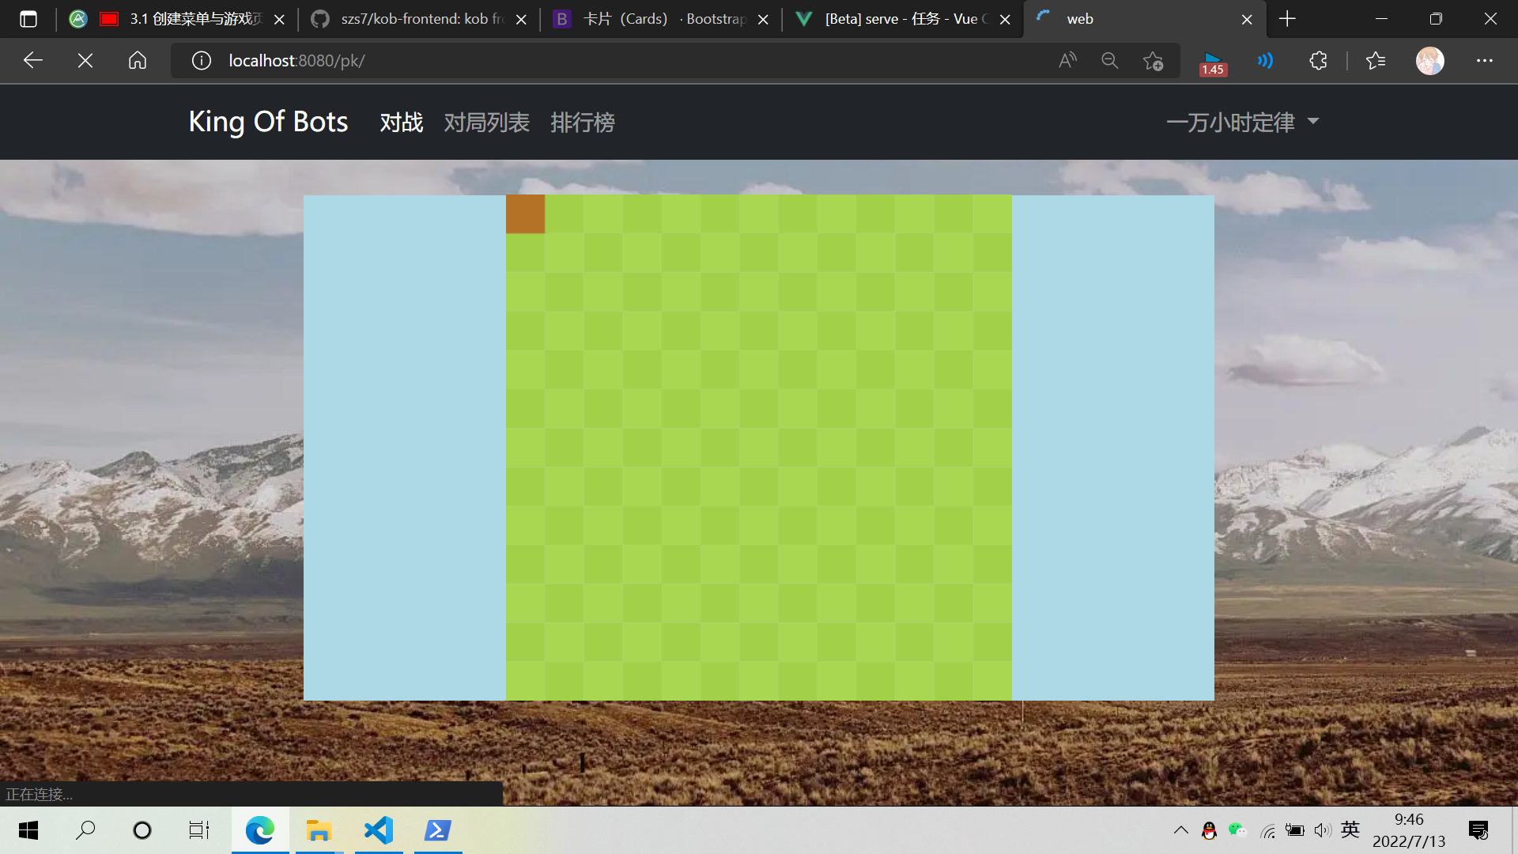The image size is (1518, 854).
Task: Click the King Of Bots home logo
Action: tap(268, 122)
